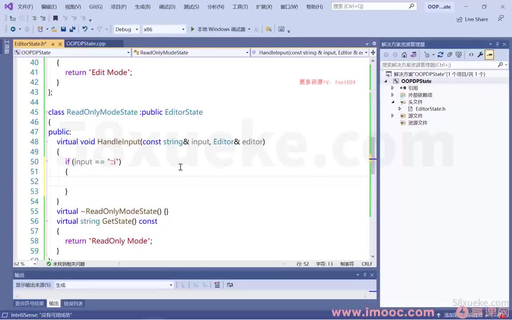Expand the 源文件 folder
This screenshot has width=512, height=320.
coord(392,116)
